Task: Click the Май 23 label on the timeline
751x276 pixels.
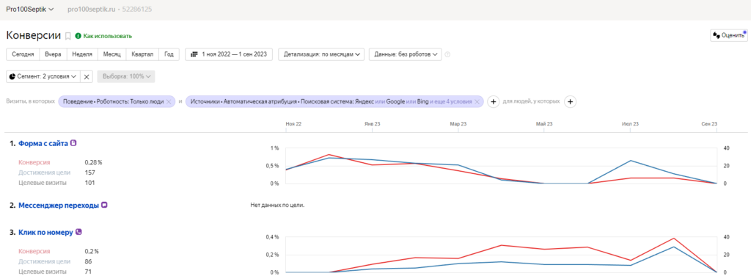Action: point(544,124)
